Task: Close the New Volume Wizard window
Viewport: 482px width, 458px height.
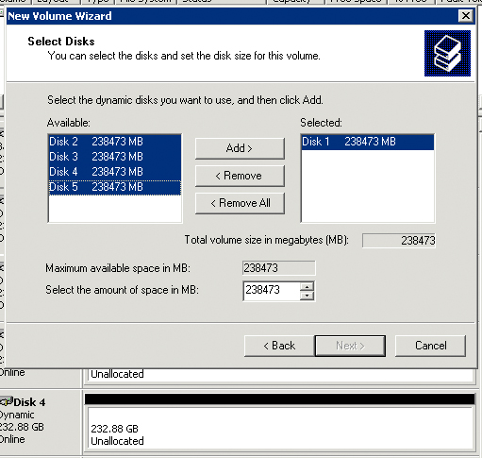Action: 466,16
